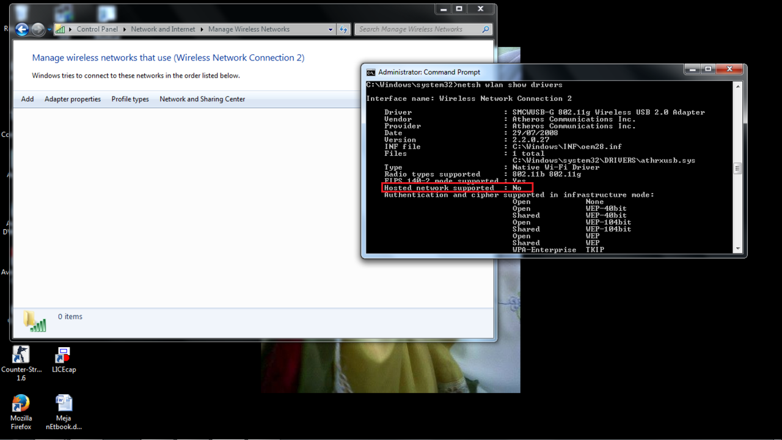The width and height of the screenshot is (782, 440).
Task: Click the Back arrow in Control Panel window
Action: point(22,29)
